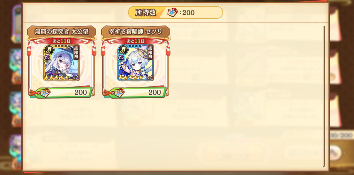
Task: Tap the five-star rating on 太公望 portrait
Action: pyautogui.click(x=56, y=78)
